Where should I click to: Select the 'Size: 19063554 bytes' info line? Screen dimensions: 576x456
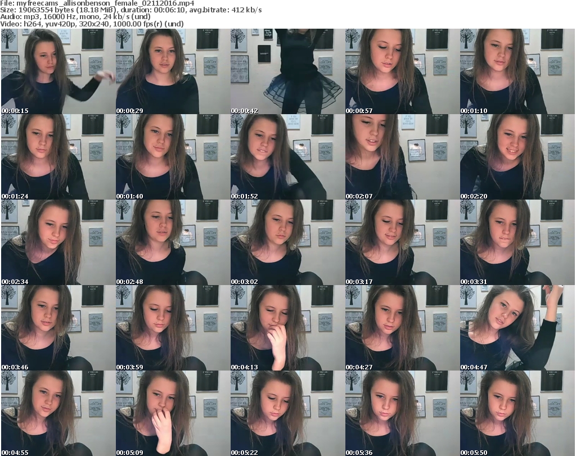click(x=131, y=10)
